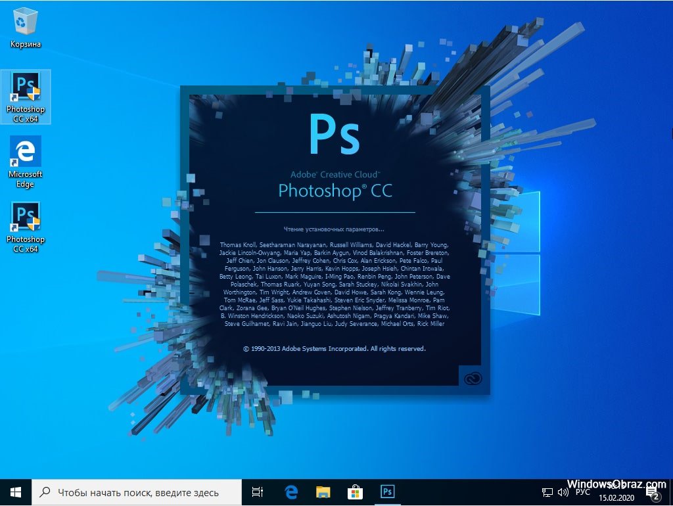This screenshot has height=506, width=673.
Task: Open the calendar from date 15.02.2020
Action: click(617, 497)
